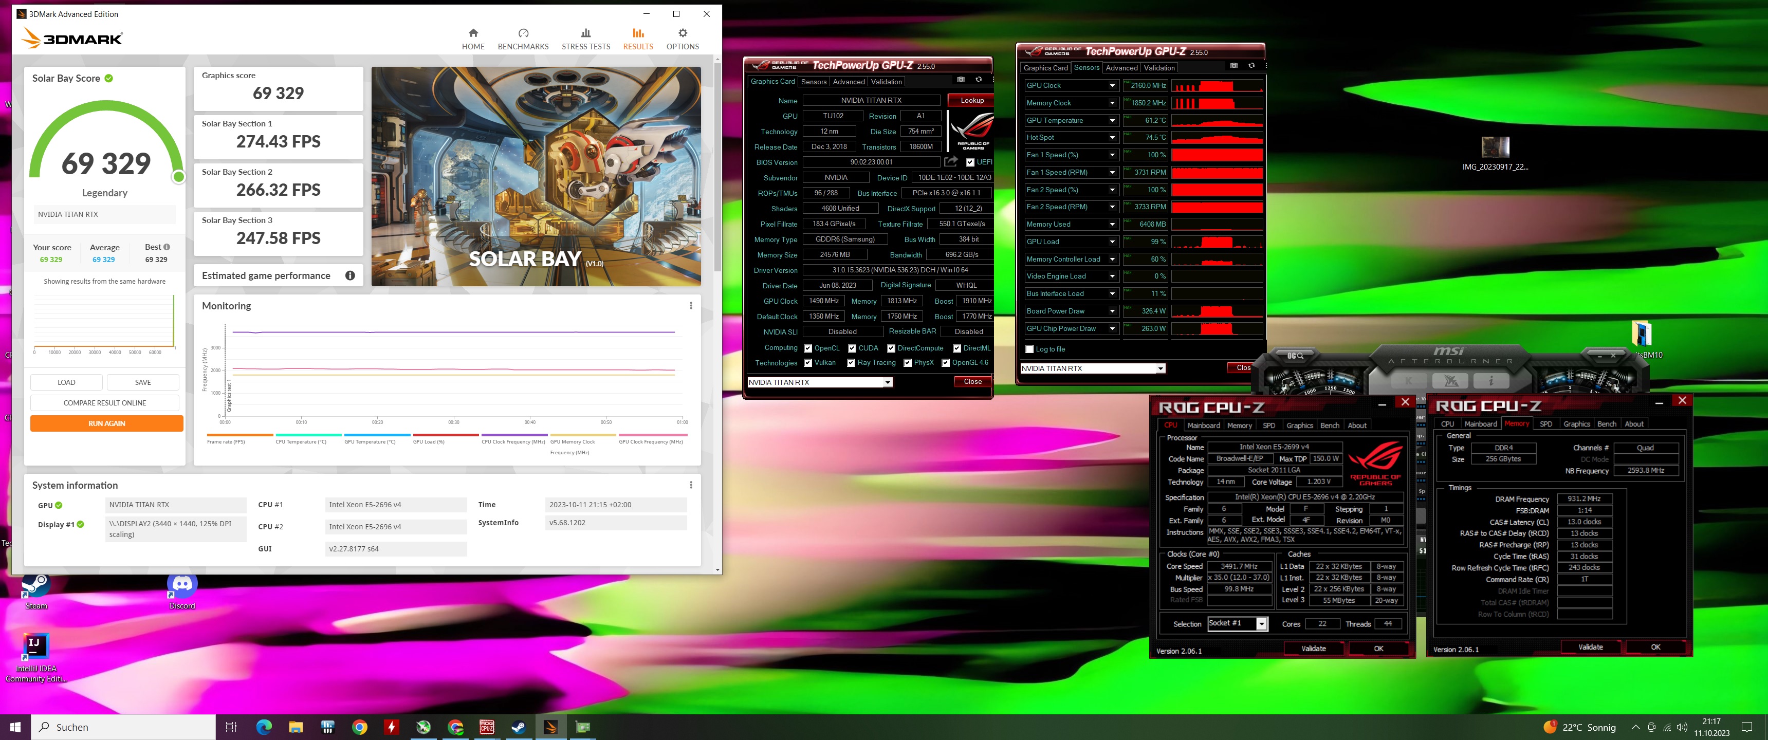Open the HOME section in 3DMark
This screenshot has height=740, width=1768.
[x=473, y=39]
